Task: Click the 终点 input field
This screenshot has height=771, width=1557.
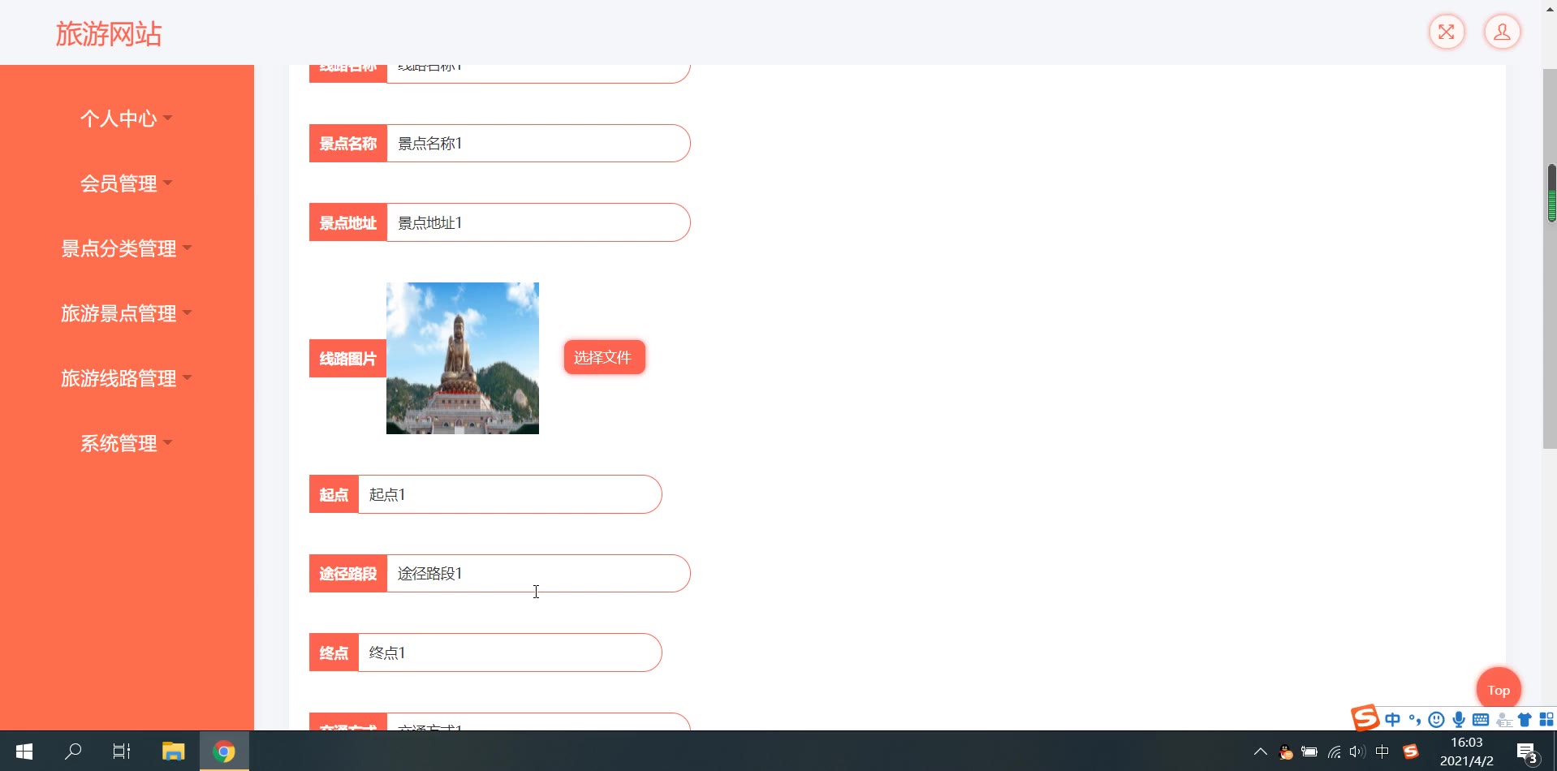Action: click(510, 653)
